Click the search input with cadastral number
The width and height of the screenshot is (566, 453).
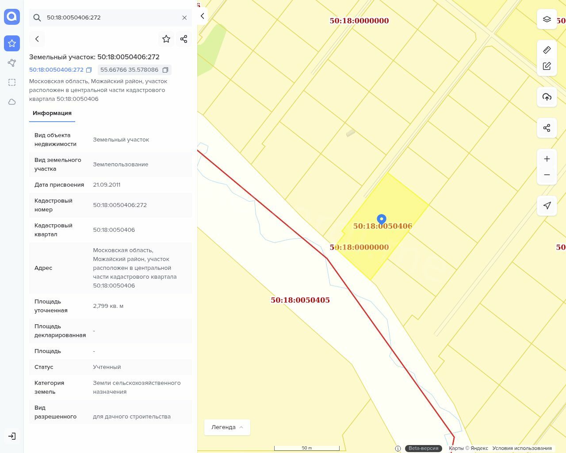(x=111, y=18)
